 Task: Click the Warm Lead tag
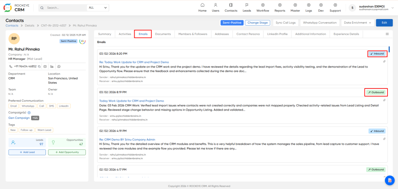pyautogui.click(x=44, y=130)
